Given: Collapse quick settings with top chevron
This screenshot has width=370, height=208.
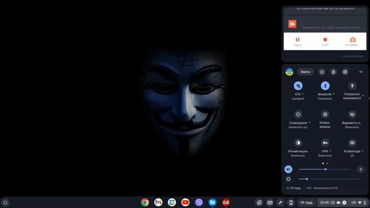Looking at the screenshot, I should click(361, 72).
